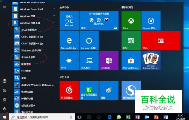Open the Xbox tile
The height and width of the screenshot is (120, 189).
[x=131, y=21]
